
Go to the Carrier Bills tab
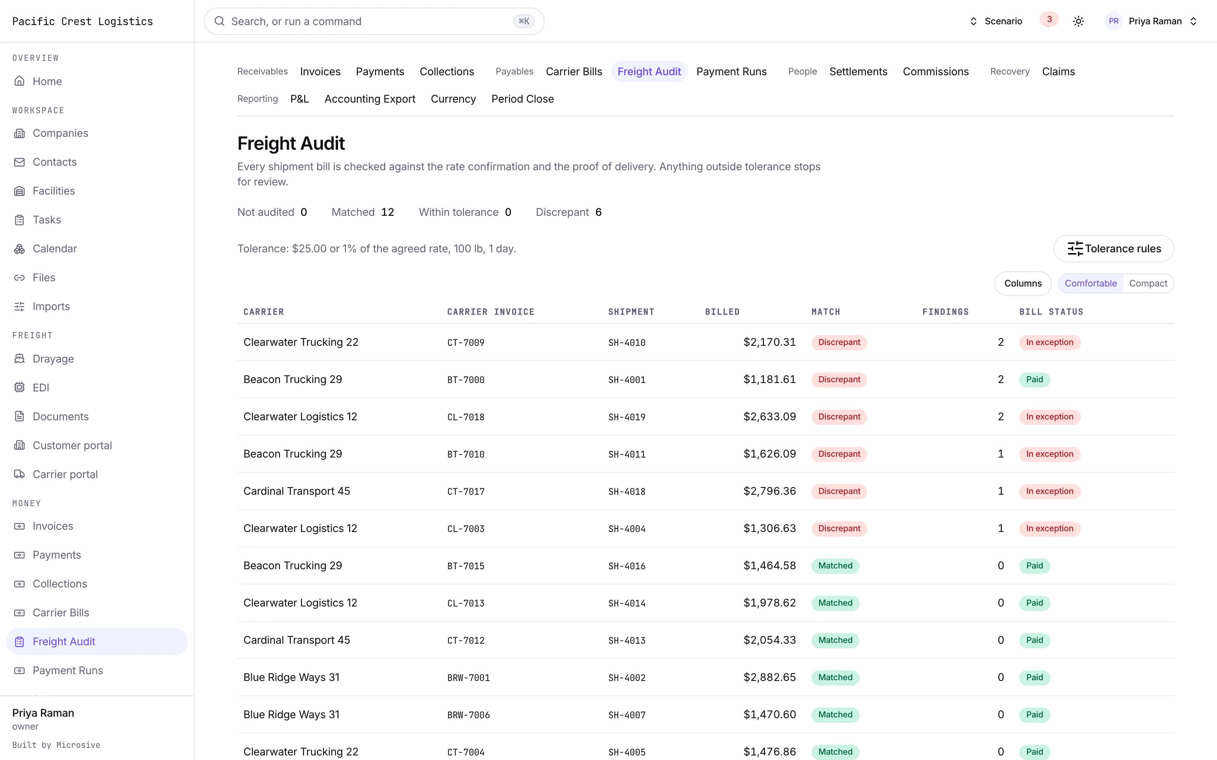574,71
